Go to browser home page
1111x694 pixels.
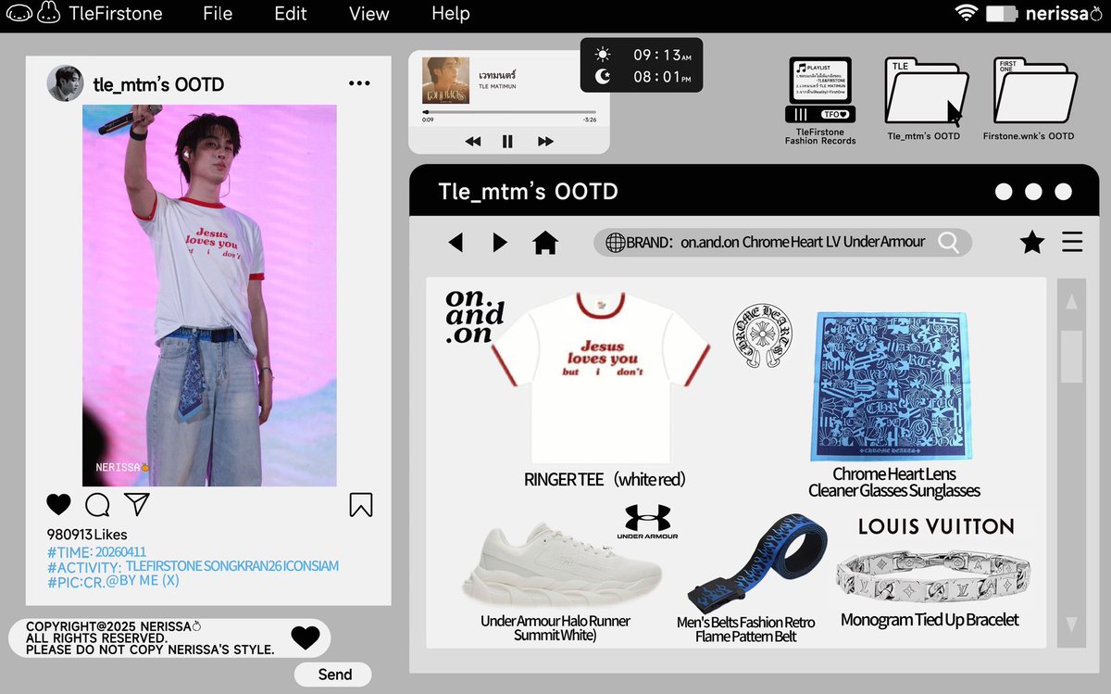point(545,243)
